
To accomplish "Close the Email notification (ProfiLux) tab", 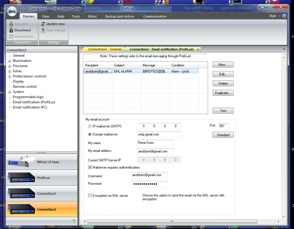I will click(198, 49).
